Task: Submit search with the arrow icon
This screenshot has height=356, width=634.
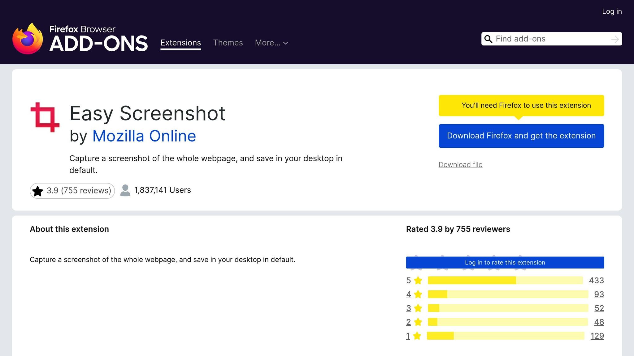Action: [x=615, y=39]
